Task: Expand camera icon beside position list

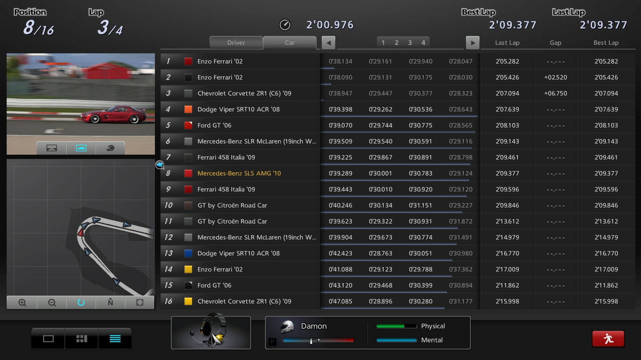Action: [x=160, y=165]
